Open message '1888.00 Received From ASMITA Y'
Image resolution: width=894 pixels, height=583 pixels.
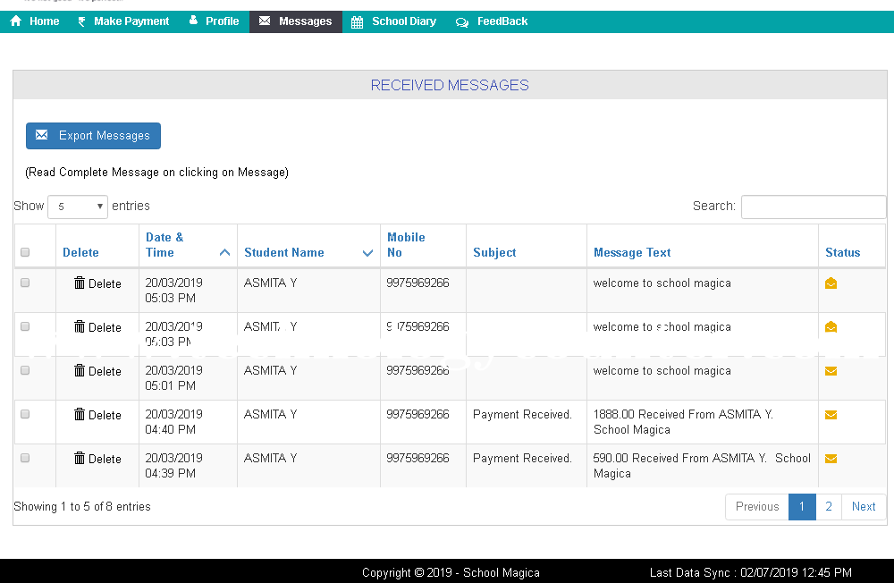(683, 422)
